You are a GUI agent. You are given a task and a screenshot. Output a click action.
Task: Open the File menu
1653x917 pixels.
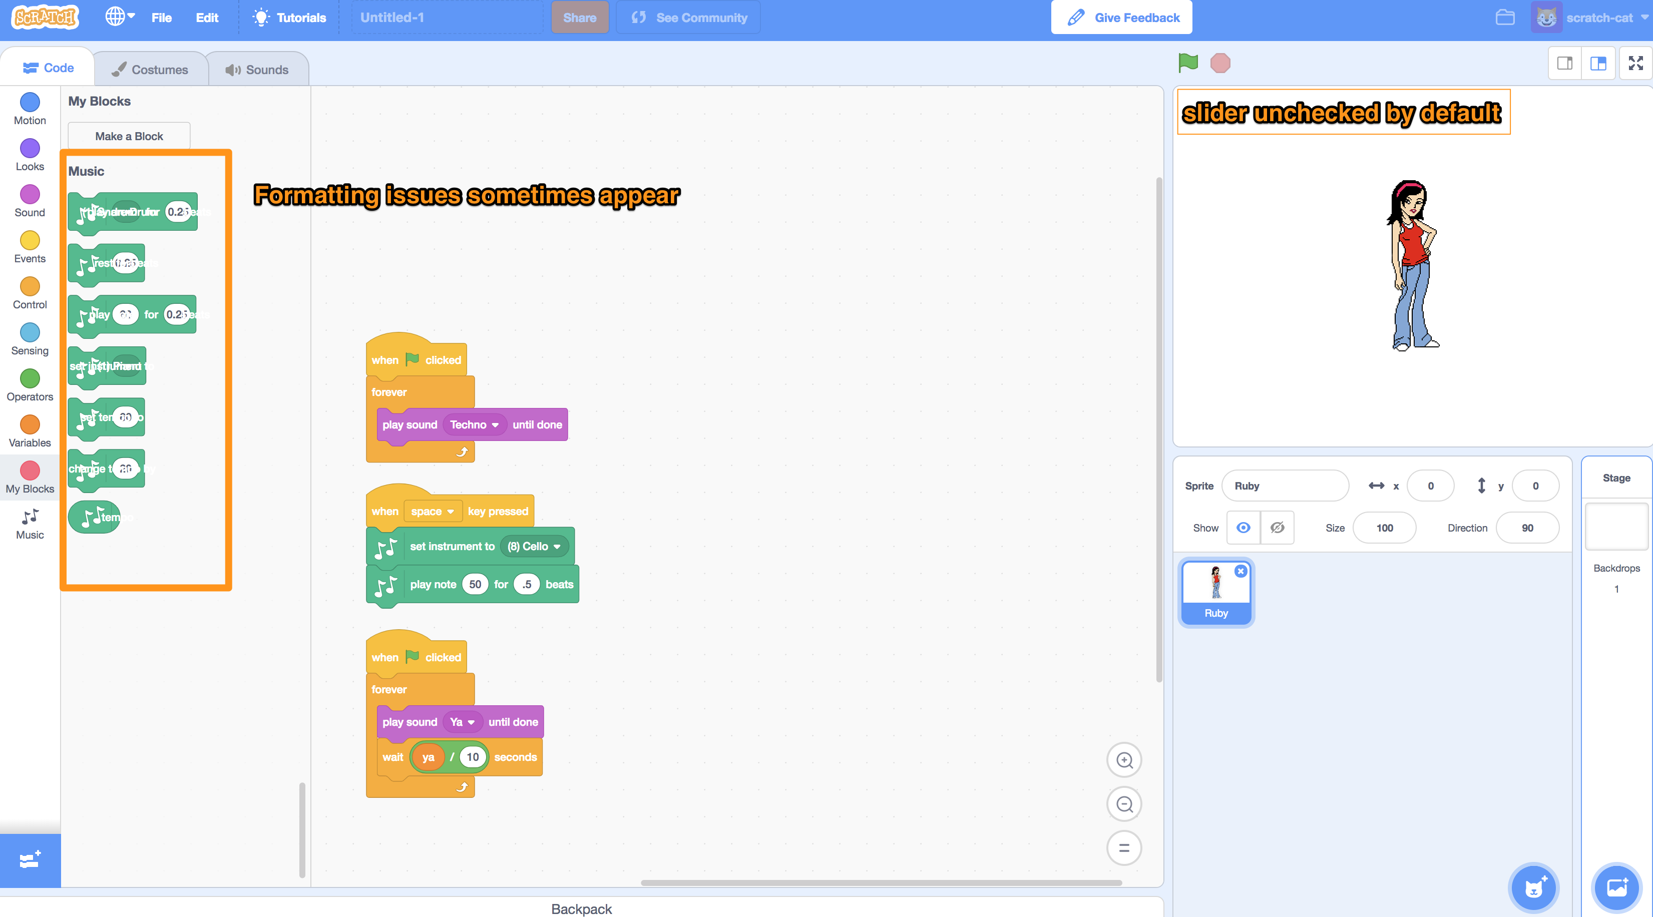click(161, 18)
